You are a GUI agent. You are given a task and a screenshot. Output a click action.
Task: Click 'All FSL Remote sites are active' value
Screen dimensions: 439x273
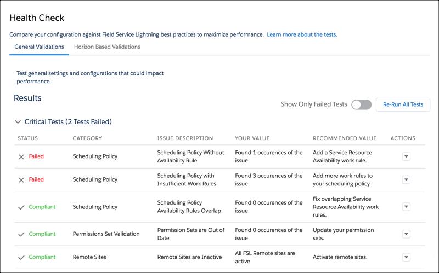(x=265, y=257)
